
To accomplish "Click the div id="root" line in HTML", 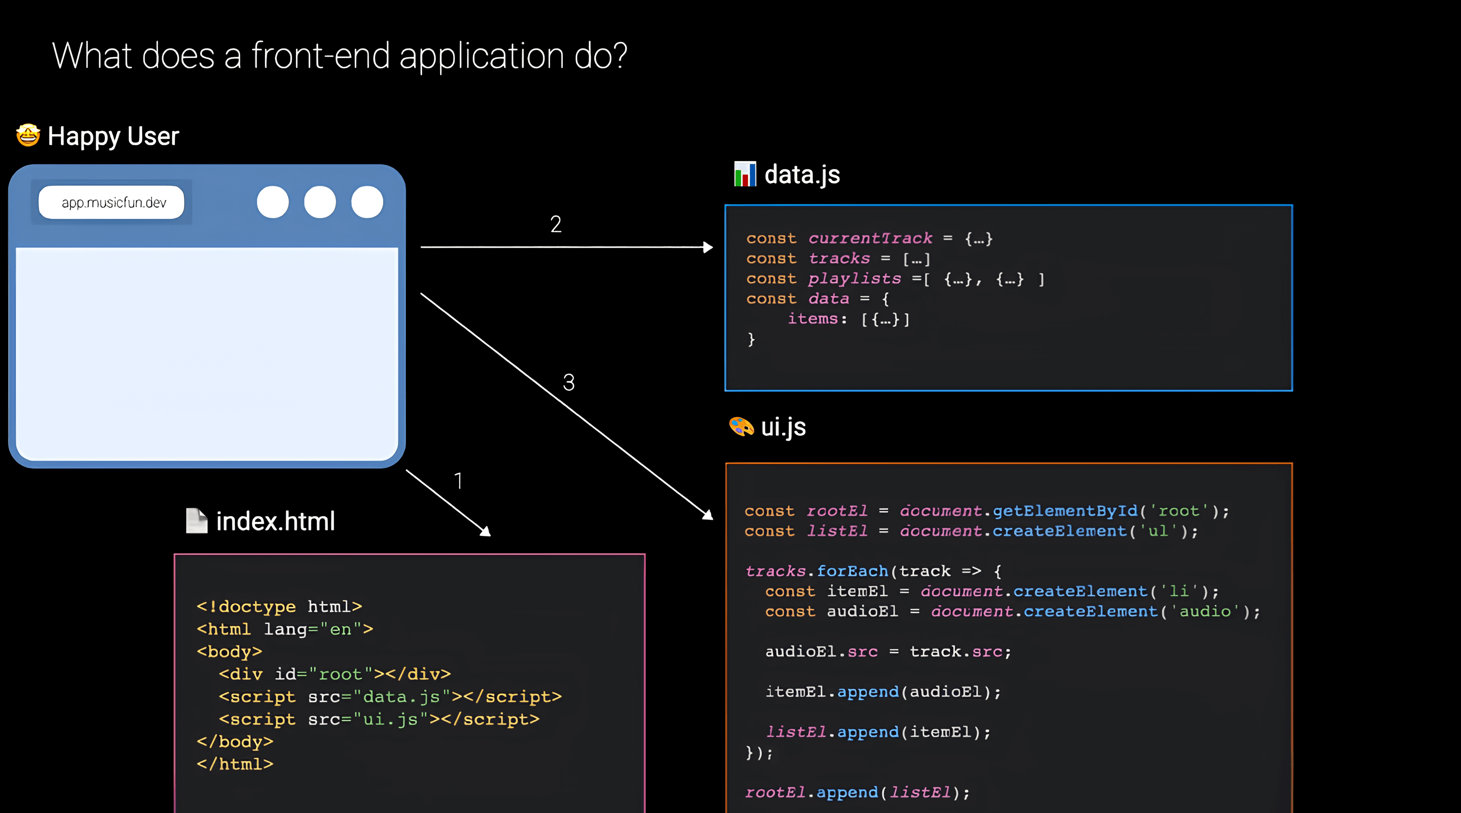I will click(x=334, y=674).
